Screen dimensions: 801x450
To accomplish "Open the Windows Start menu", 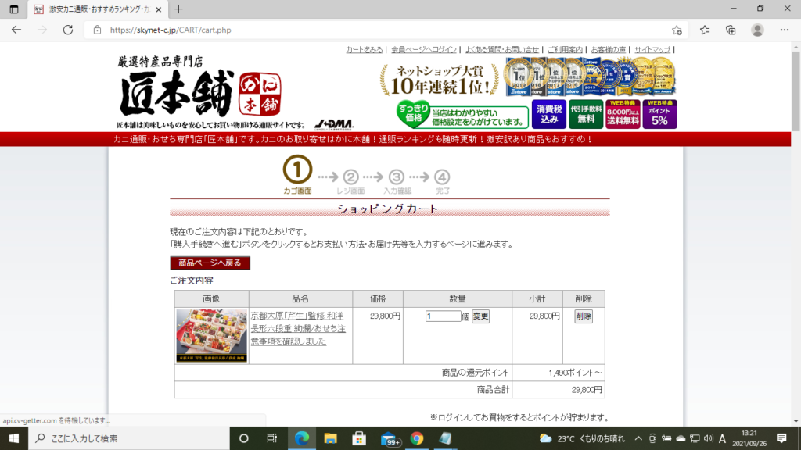I will coord(14,438).
